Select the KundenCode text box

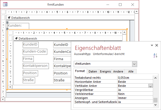(62, 52)
